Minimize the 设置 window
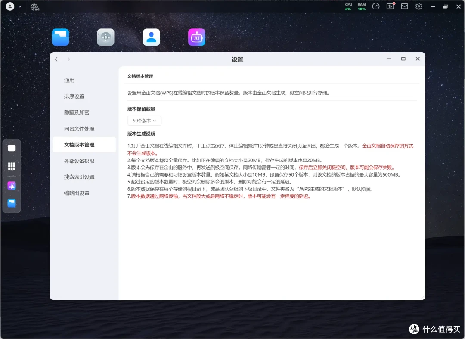Image resolution: width=465 pixels, height=339 pixels. pyautogui.click(x=389, y=59)
